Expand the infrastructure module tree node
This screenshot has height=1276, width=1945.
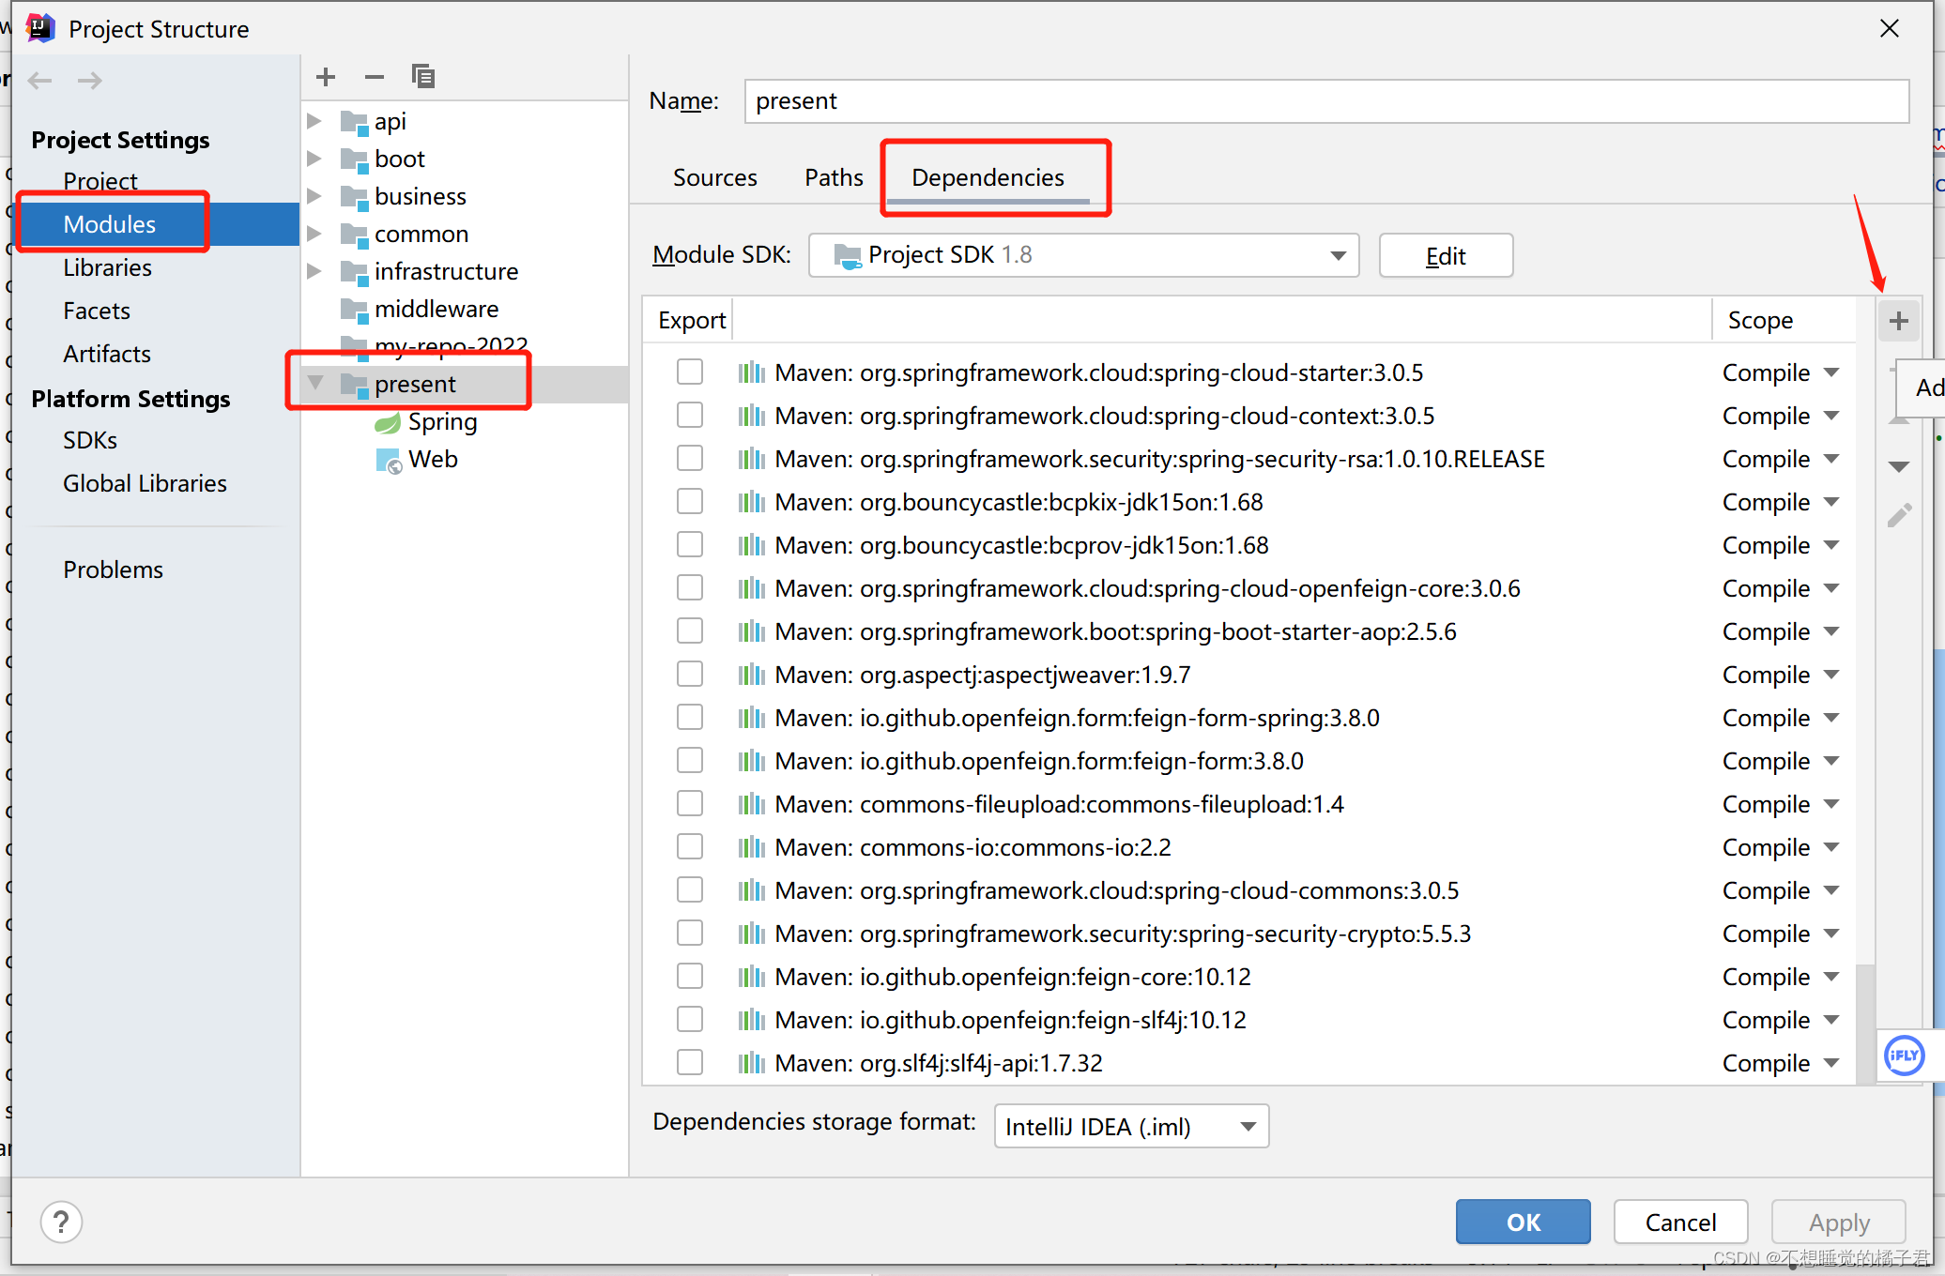(315, 271)
